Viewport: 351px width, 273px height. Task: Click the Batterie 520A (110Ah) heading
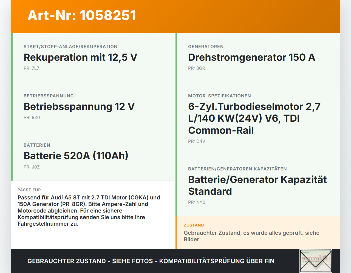pos(76,156)
